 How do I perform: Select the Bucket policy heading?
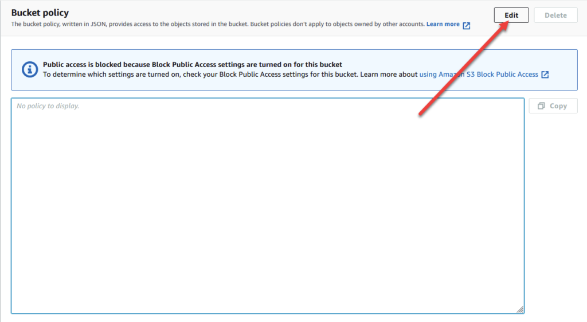tap(40, 13)
